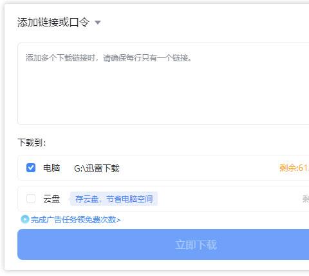Click empty space in the 云盘 destination row
The height and width of the screenshot is (276, 309).
[x=227, y=199]
